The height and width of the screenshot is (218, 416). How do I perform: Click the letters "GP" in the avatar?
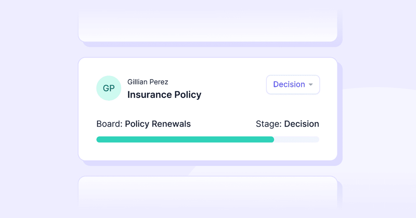pyautogui.click(x=109, y=88)
